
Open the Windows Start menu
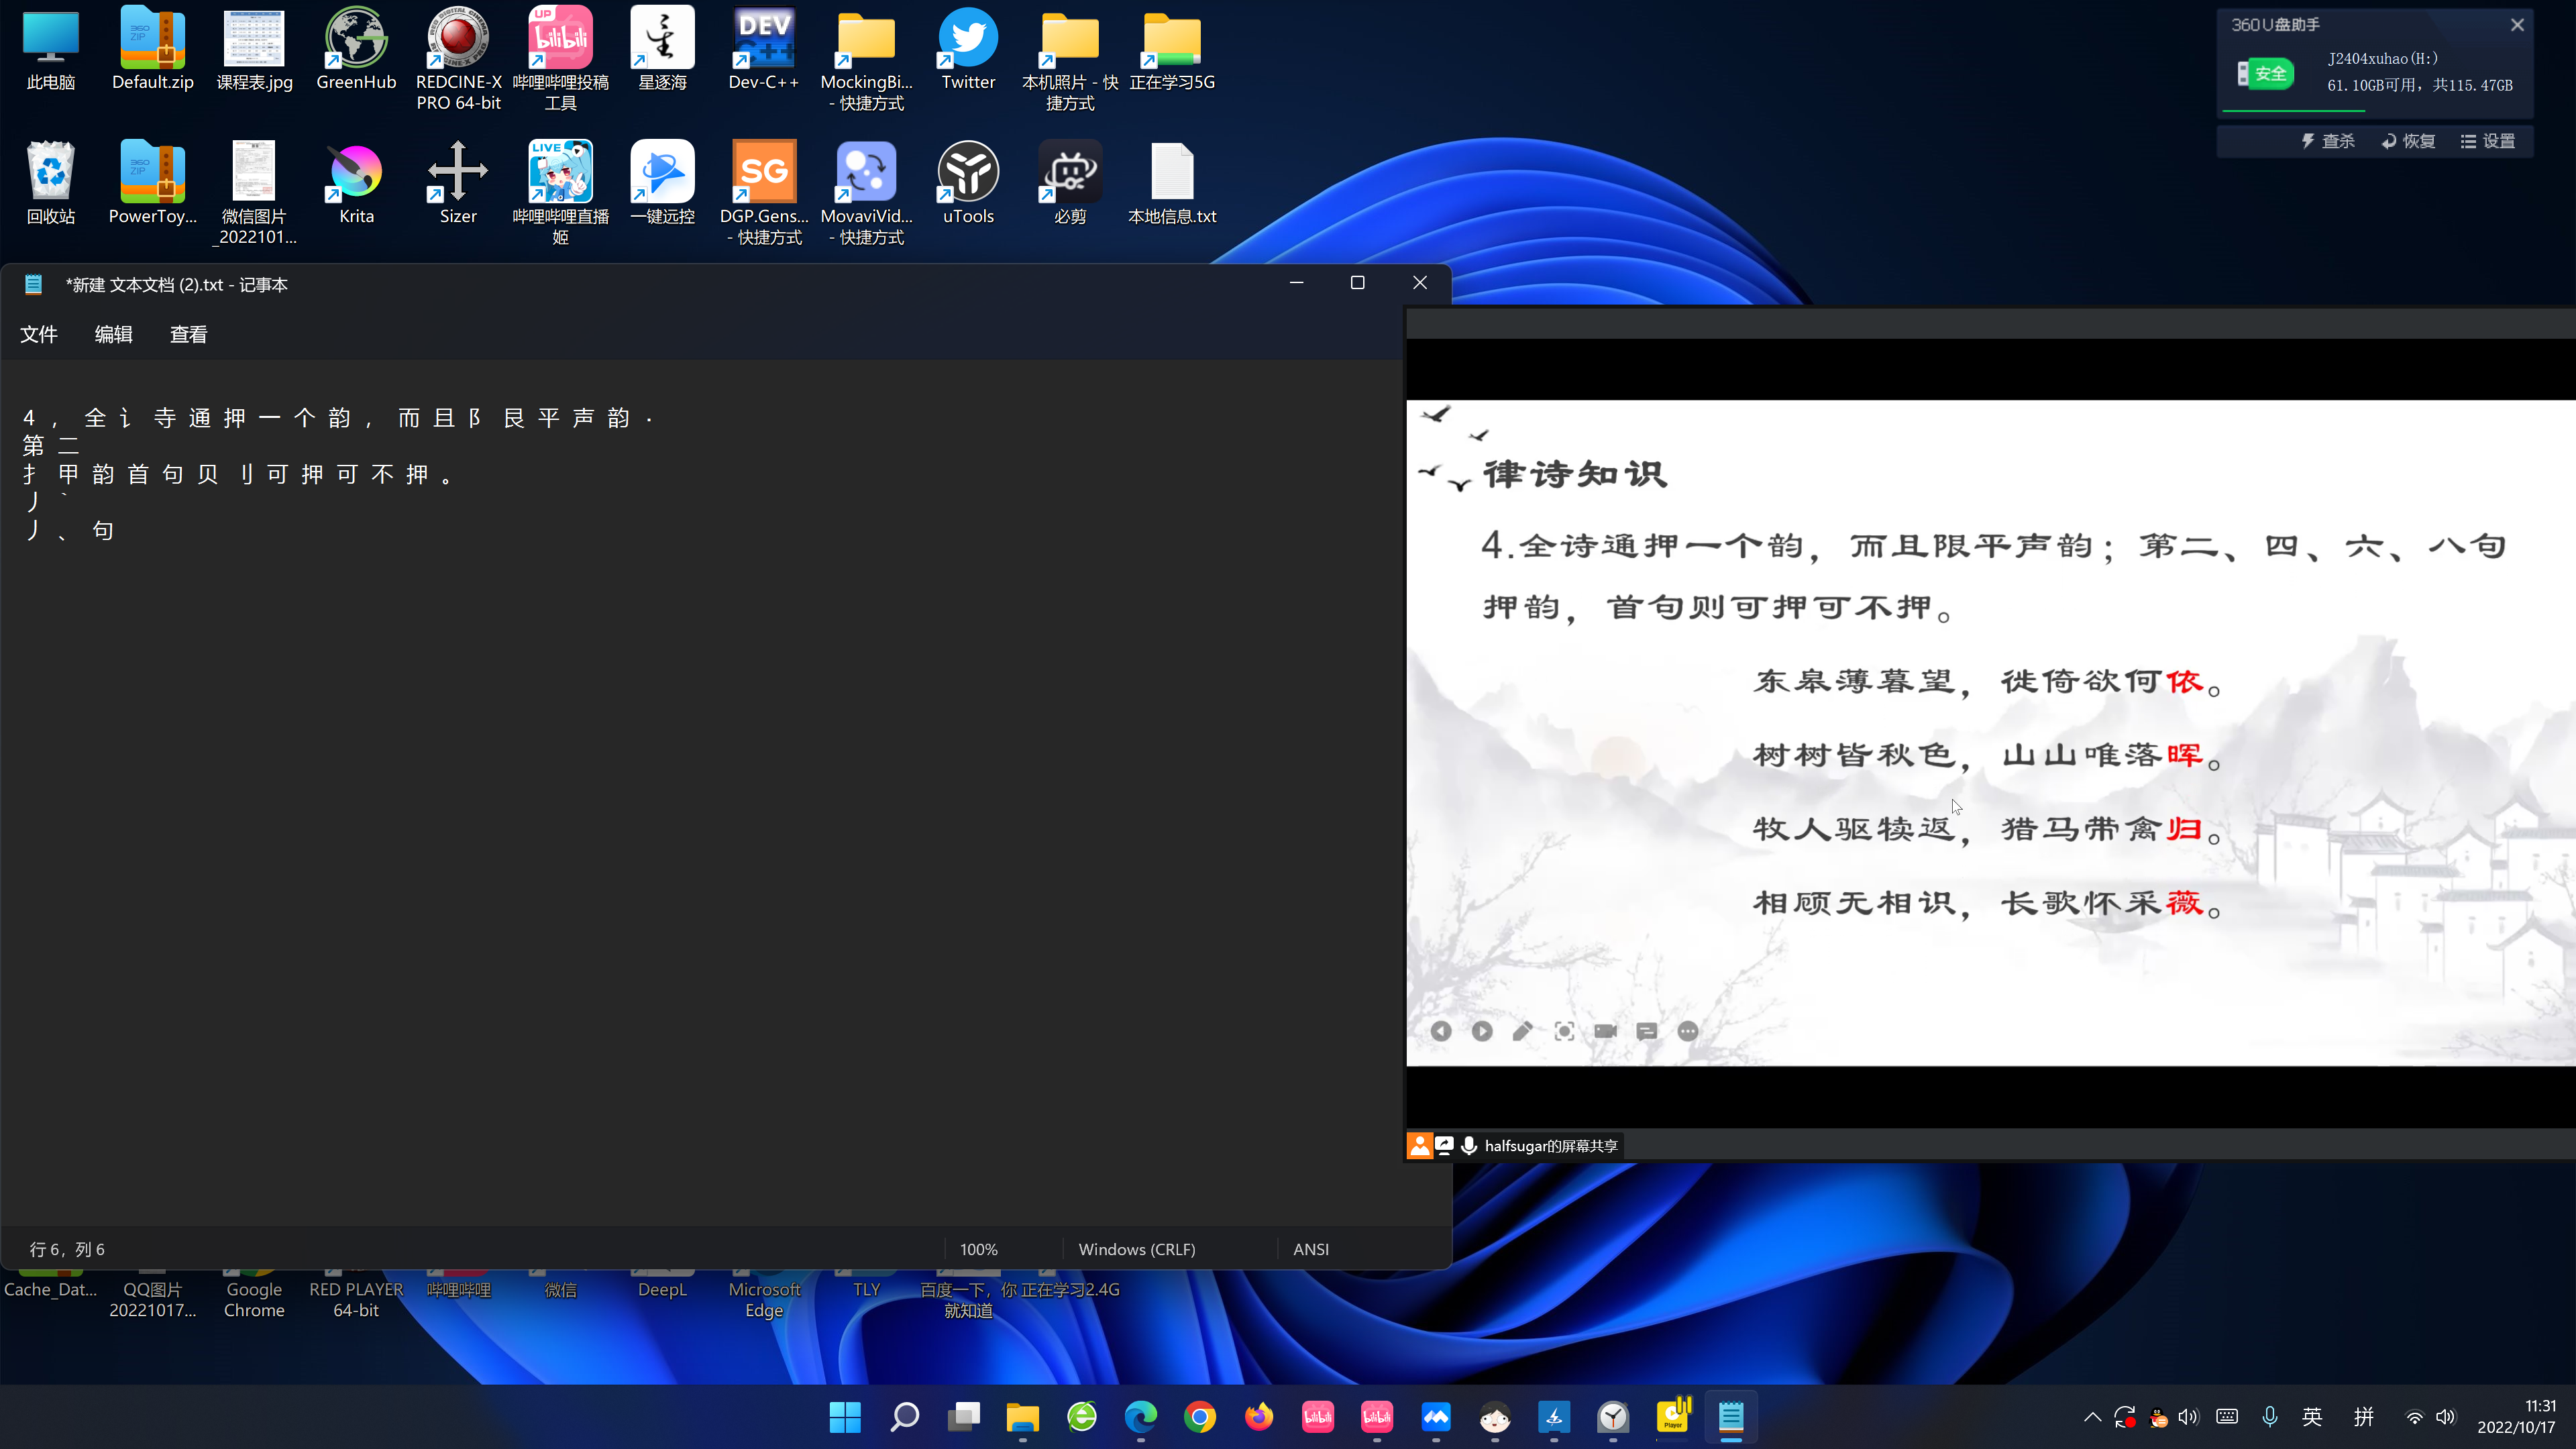845,1417
